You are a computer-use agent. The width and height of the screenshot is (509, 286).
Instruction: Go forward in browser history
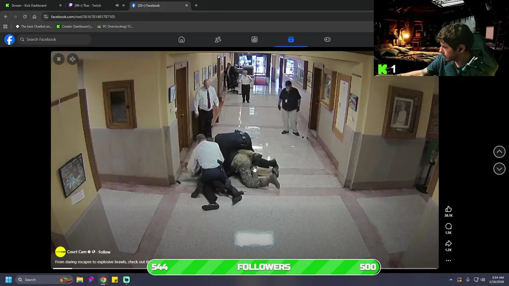[15, 17]
